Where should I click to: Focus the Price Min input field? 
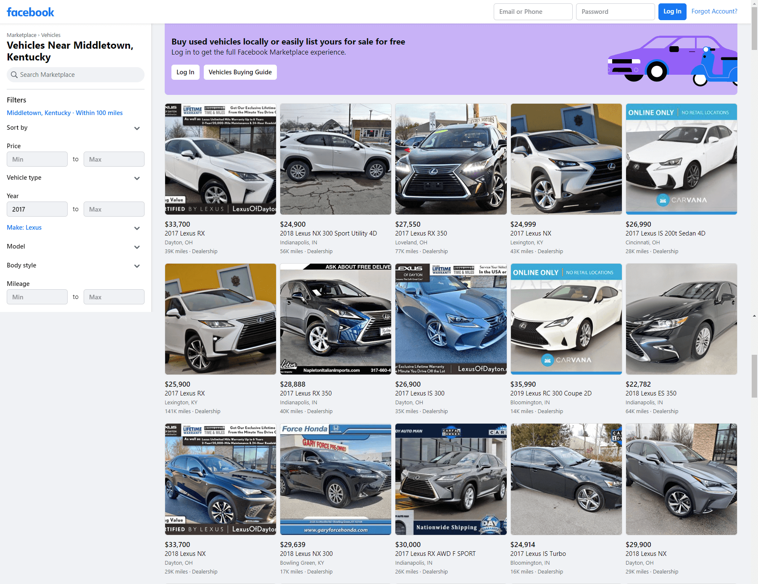click(x=37, y=159)
